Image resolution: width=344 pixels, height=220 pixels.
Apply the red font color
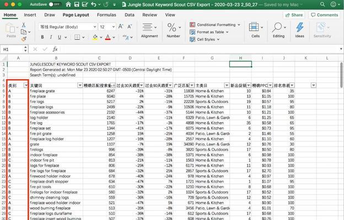pos(108,37)
